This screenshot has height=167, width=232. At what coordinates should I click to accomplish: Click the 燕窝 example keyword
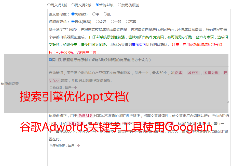tap(179, 73)
